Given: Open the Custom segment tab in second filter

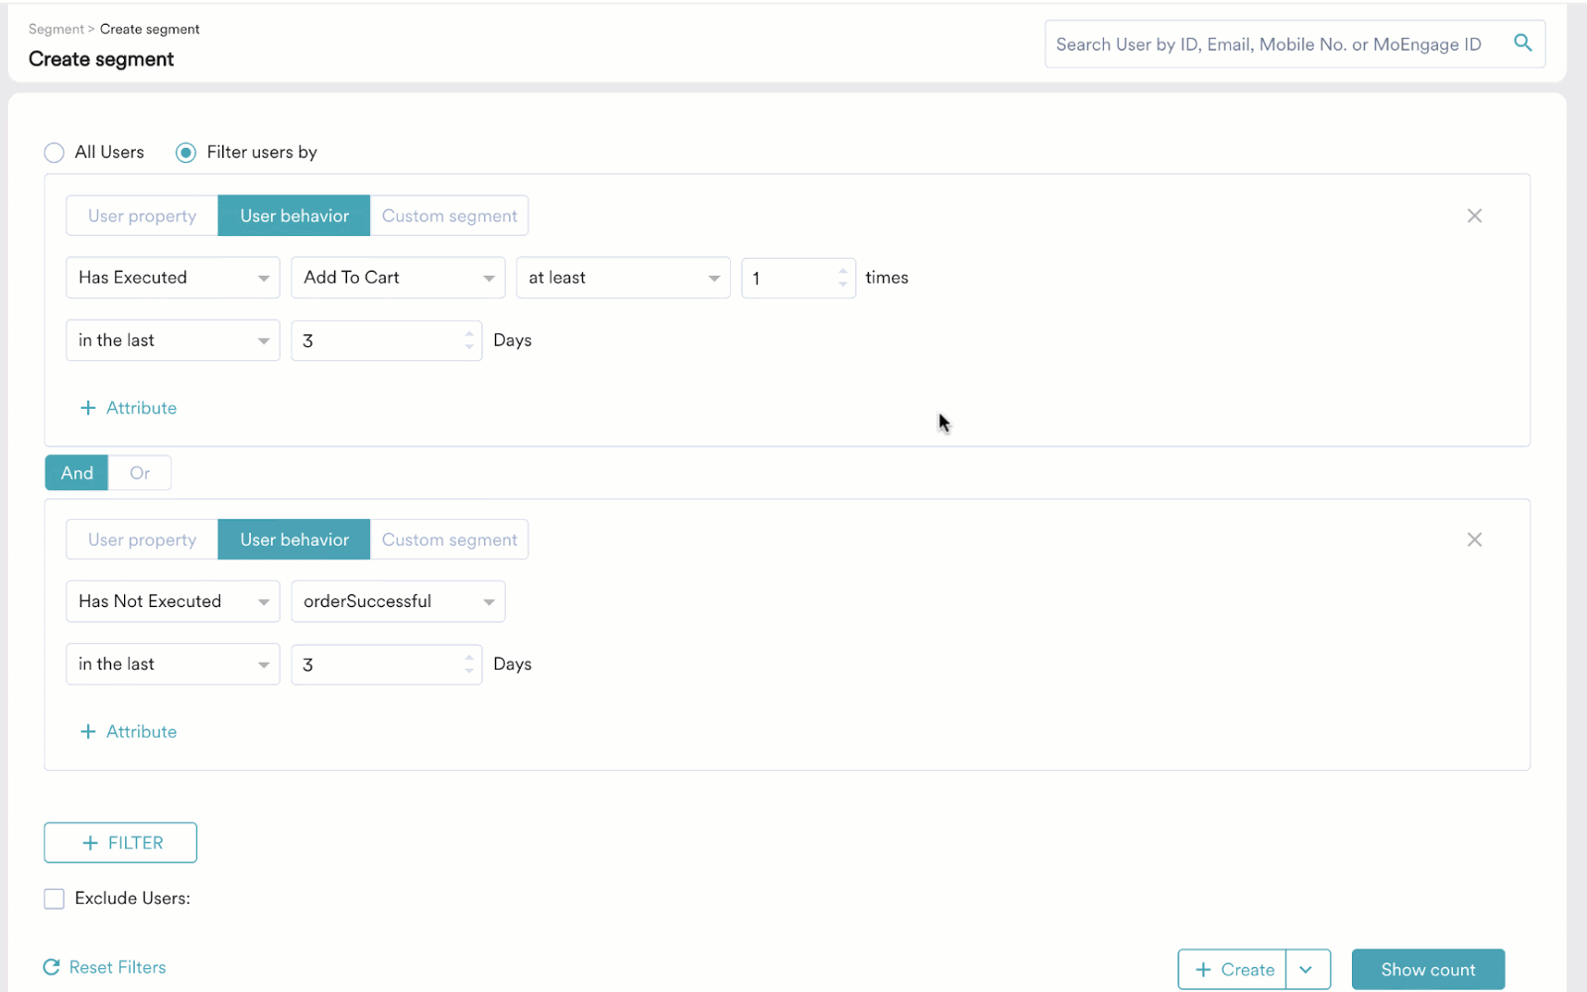Looking at the screenshot, I should (449, 539).
